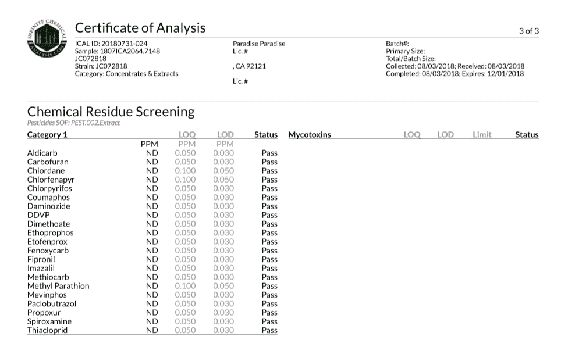The height and width of the screenshot is (347, 568).
Task: Select the Sample 1807ICA2064.7148 line
Action: pyautogui.click(x=118, y=51)
